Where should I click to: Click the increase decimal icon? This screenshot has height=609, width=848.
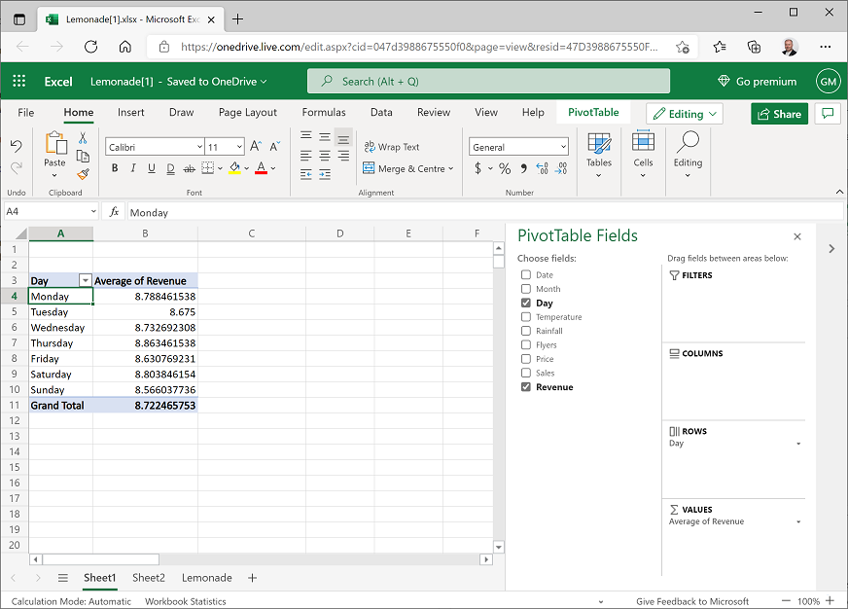(542, 168)
